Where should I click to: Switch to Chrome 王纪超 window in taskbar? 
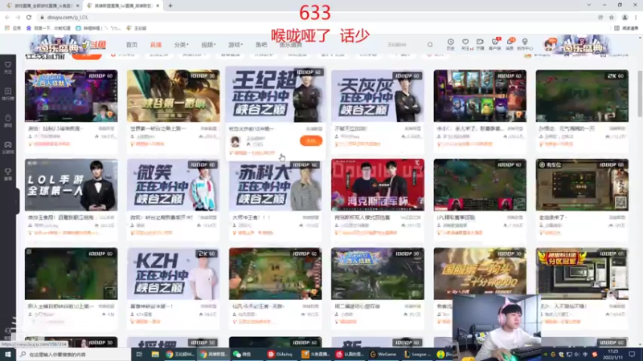click(179, 354)
